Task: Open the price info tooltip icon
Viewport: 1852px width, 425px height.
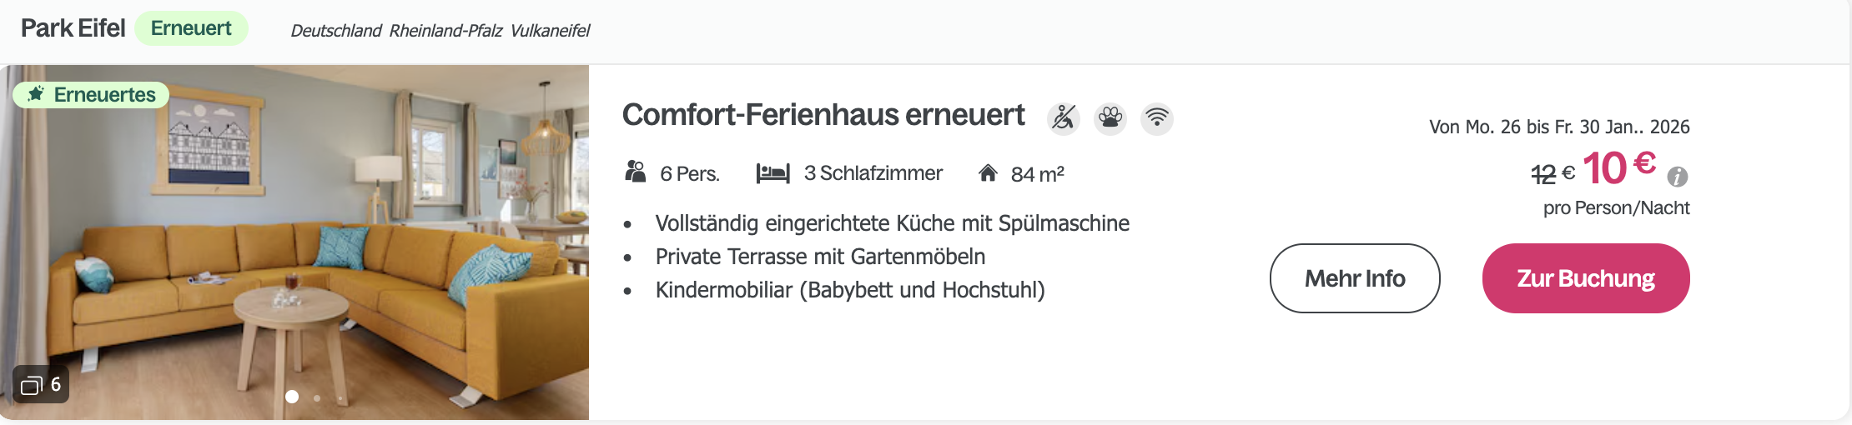Action: [1678, 177]
